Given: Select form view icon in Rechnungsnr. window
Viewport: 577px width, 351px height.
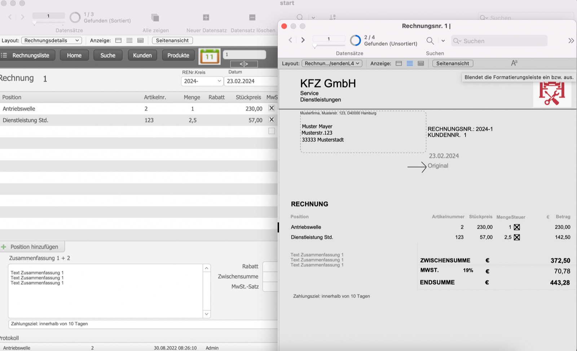Looking at the screenshot, I should click(398, 63).
